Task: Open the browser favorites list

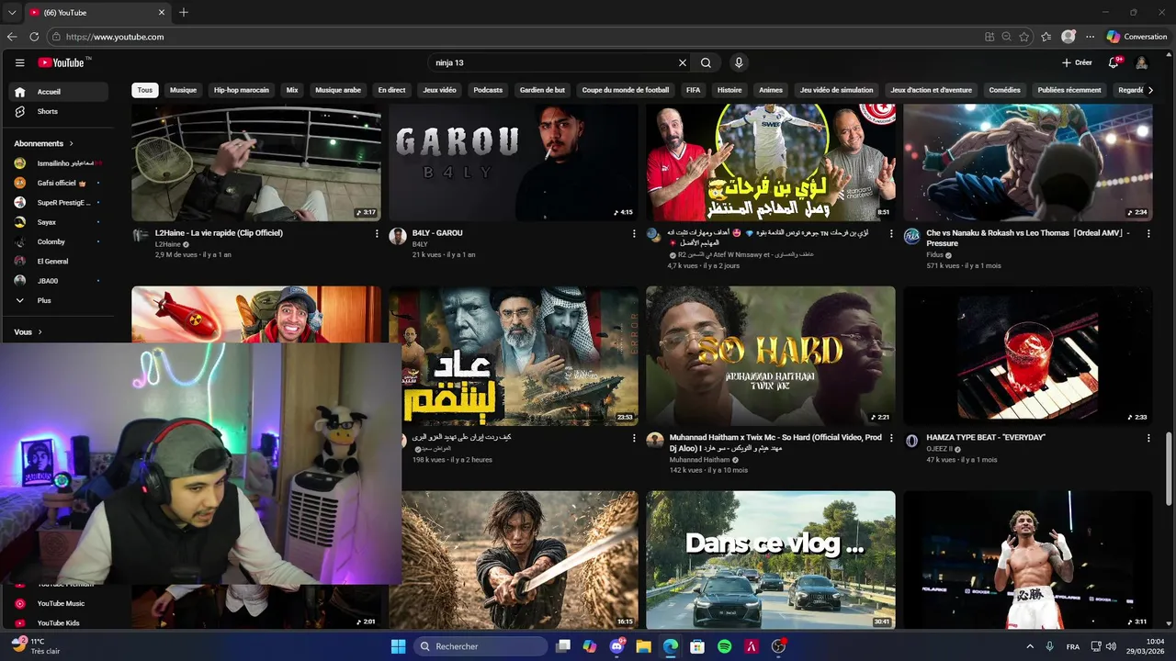Action: tap(1046, 37)
